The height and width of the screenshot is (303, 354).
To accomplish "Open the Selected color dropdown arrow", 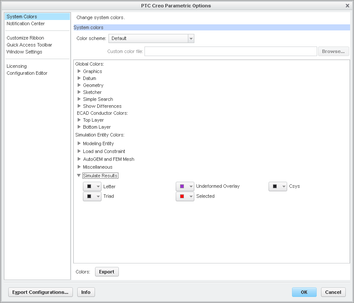I will [x=191, y=196].
